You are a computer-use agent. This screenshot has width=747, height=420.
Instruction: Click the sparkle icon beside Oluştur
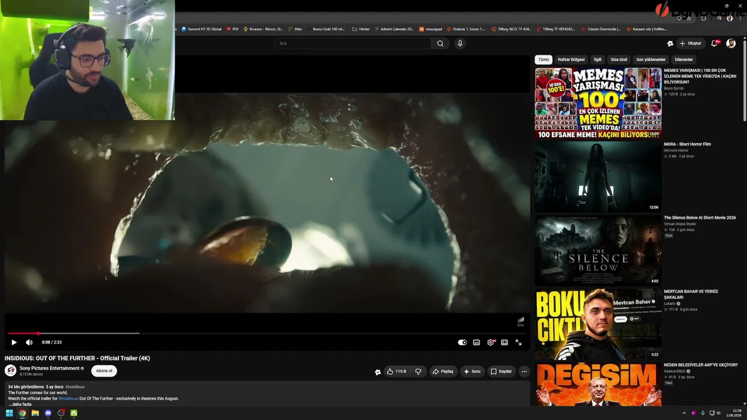point(670,43)
